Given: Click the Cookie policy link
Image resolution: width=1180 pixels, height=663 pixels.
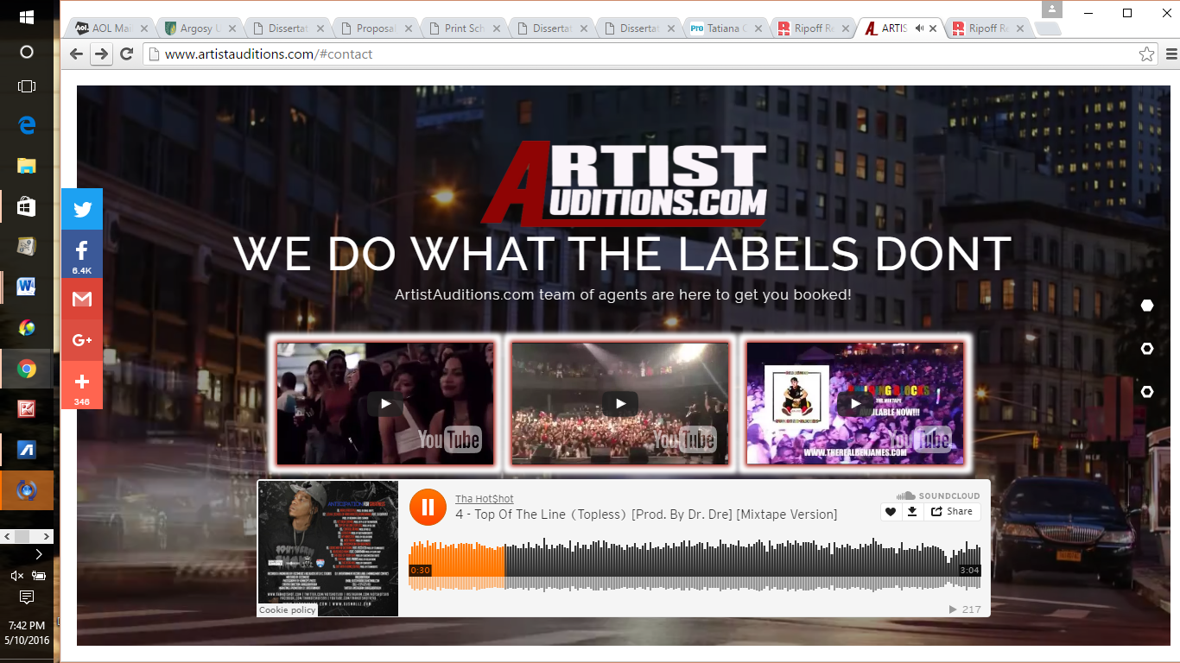Looking at the screenshot, I should coord(289,609).
